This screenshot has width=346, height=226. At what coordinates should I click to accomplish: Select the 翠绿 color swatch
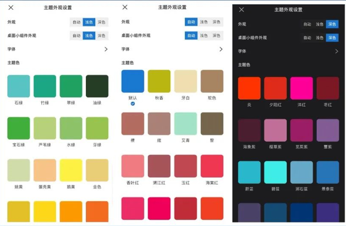[x=71, y=86]
